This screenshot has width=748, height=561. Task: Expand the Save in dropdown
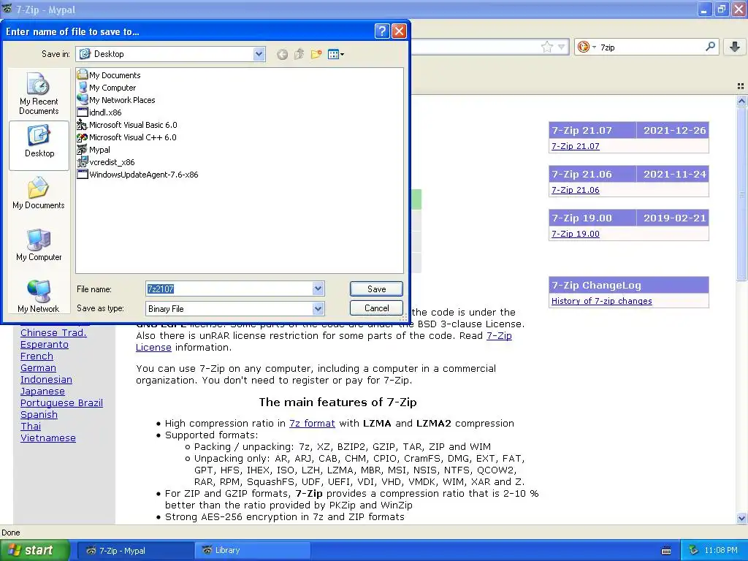click(x=259, y=54)
